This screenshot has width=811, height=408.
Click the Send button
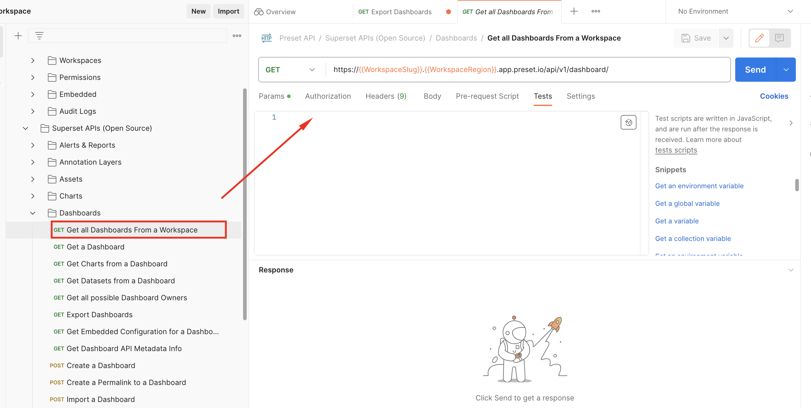pyautogui.click(x=755, y=70)
